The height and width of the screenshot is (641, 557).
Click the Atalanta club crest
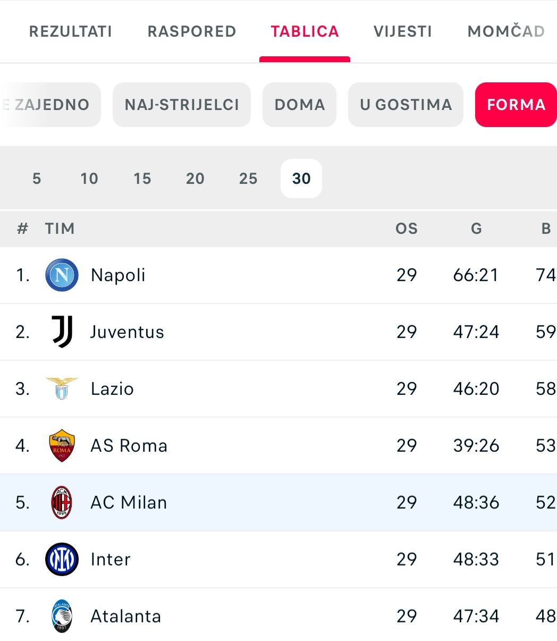(62, 616)
